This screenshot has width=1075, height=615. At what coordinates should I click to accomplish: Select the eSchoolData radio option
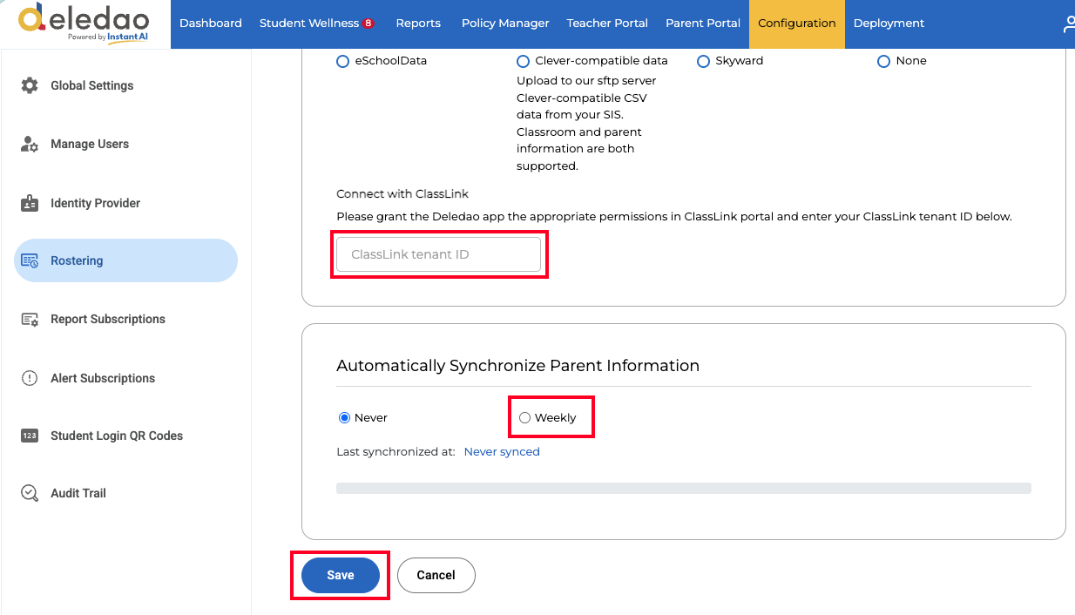click(x=342, y=61)
